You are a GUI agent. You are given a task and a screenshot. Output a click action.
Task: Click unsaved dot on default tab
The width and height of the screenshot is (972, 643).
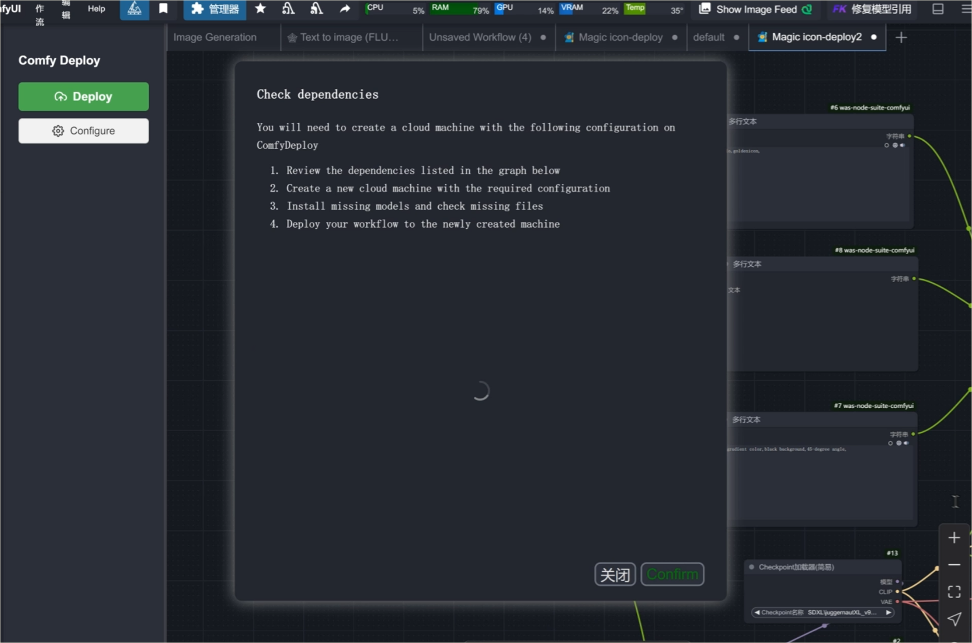[737, 37]
